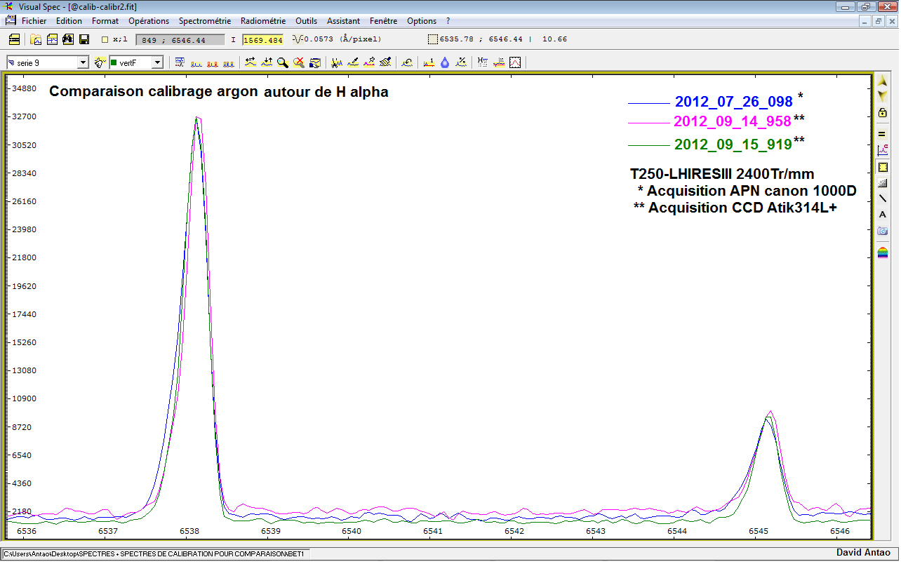Toggle the yellow dotted selection box button
901x564 pixels.
click(x=883, y=167)
